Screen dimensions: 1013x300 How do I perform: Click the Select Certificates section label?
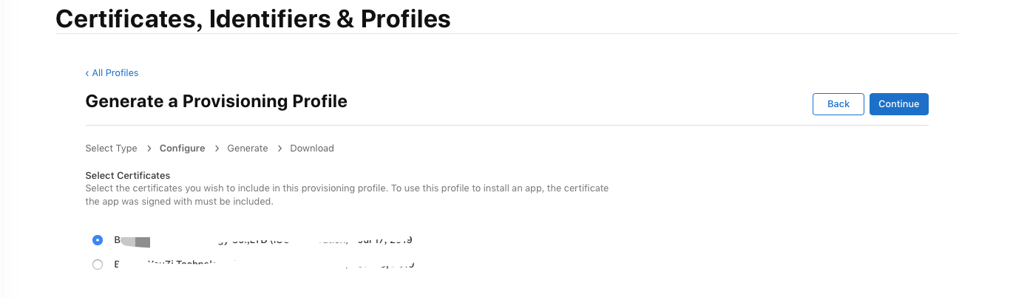pyautogui.click(x=128, y=175)
